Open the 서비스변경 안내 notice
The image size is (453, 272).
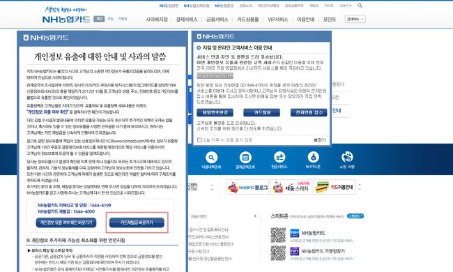(208, 236)
